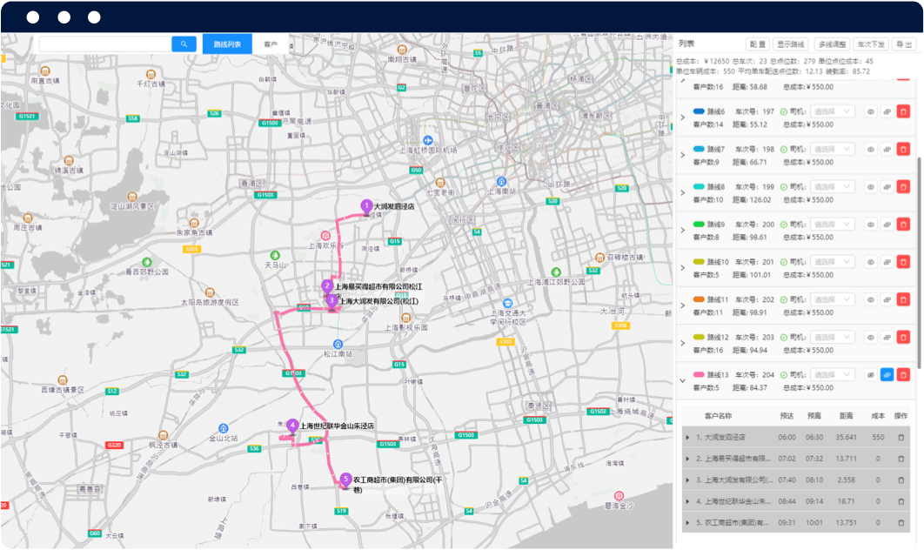Image resolution: width=924 pixels, height=550 pixels.
Task: Open the 司机 driver dropdown for 路线6
Action: pyautogui.click(x=832, y=111)
